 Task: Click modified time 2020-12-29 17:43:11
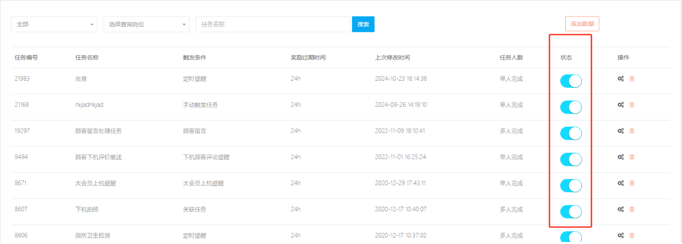(400, 184)
